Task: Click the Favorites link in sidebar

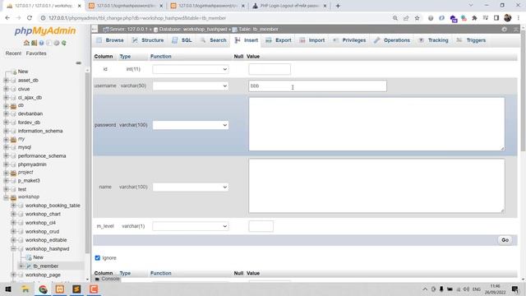Action: [36, 53]
